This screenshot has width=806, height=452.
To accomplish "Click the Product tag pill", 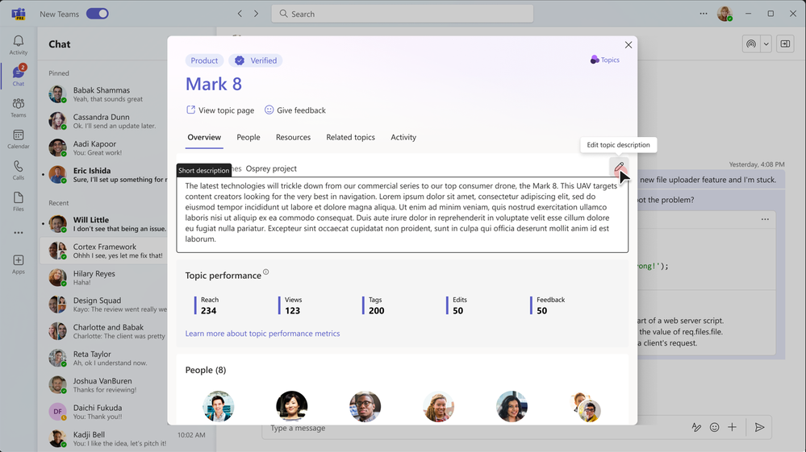I will 204,60.
